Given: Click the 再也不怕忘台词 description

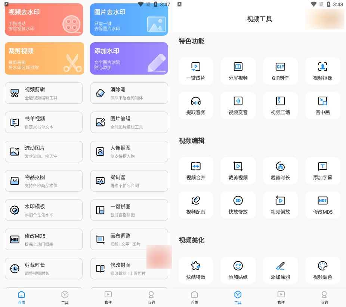Looking at the screenshot, I should 125,186.
